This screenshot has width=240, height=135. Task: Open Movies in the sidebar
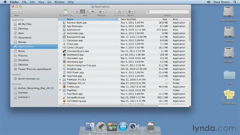coord(22,42)
